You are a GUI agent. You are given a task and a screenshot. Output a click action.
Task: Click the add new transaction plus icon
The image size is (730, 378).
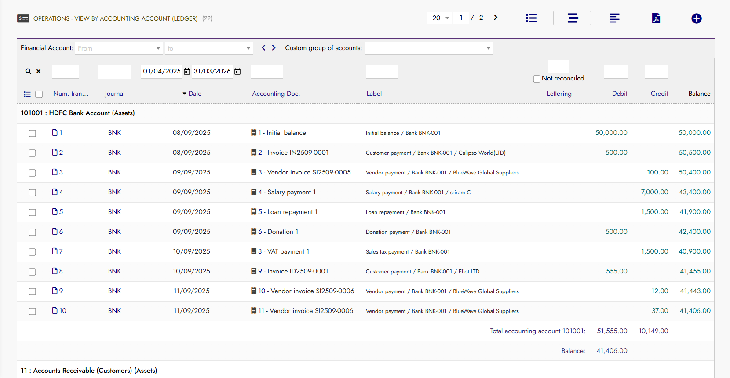[x=696, y=18]
